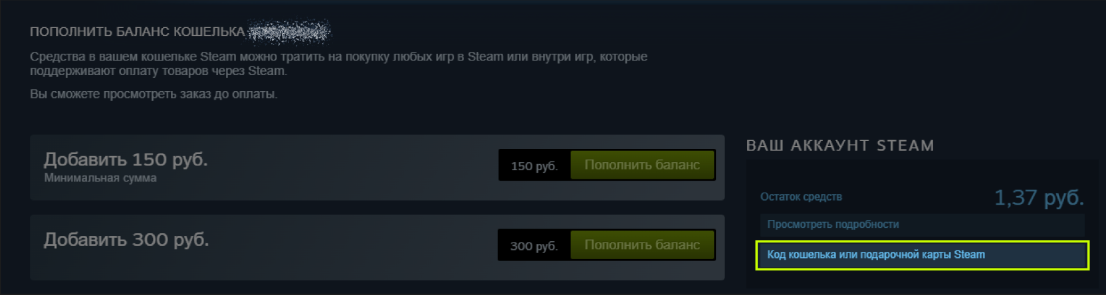Click Пополнить баланс for 150 руб.
This screenshot has width=1106, height=295.
coord(642,165)
